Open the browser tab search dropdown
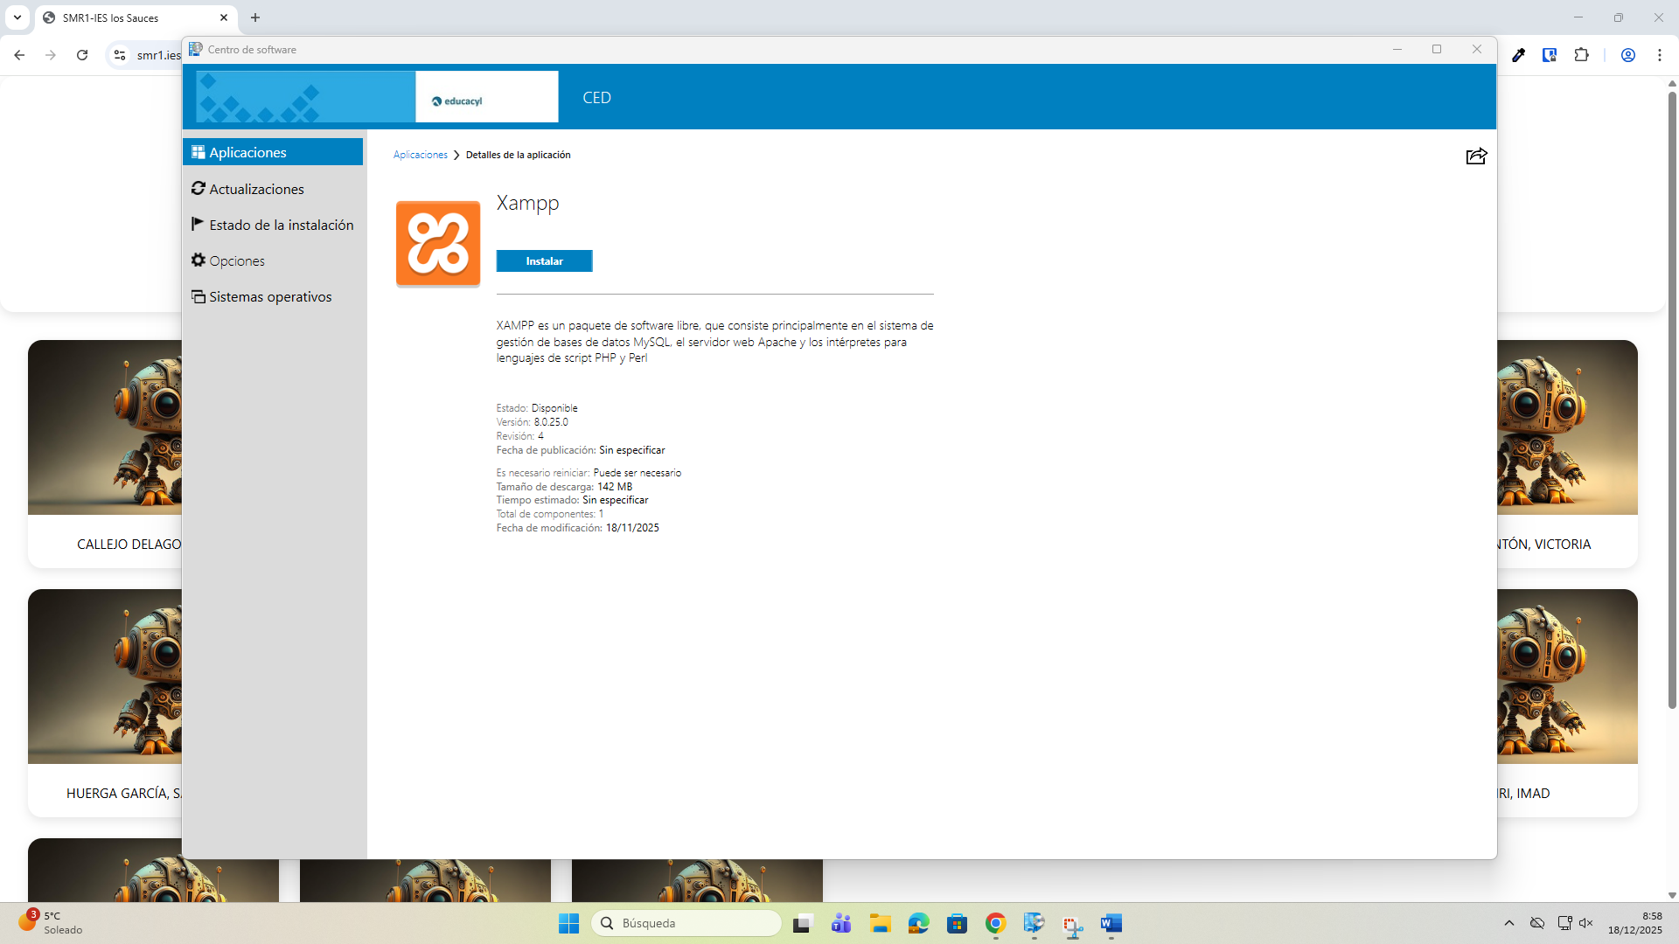The height and width of the screenshot is (944, 1679). click(x=17, y=17)
